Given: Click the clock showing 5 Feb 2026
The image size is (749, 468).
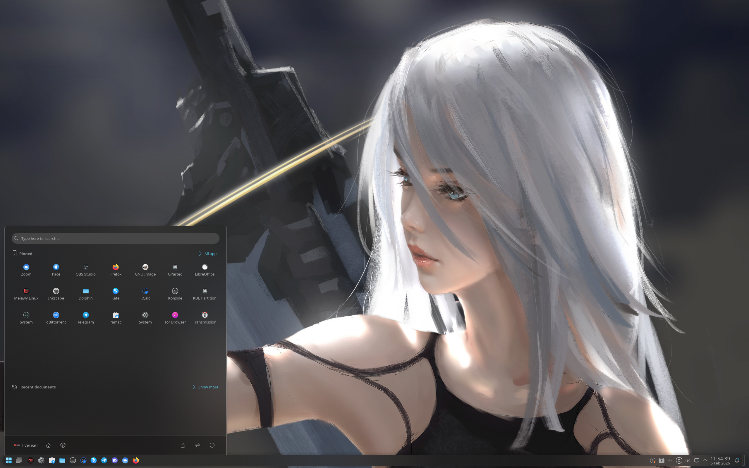Looking at the screenshot, I should click(x=720, y=461).
